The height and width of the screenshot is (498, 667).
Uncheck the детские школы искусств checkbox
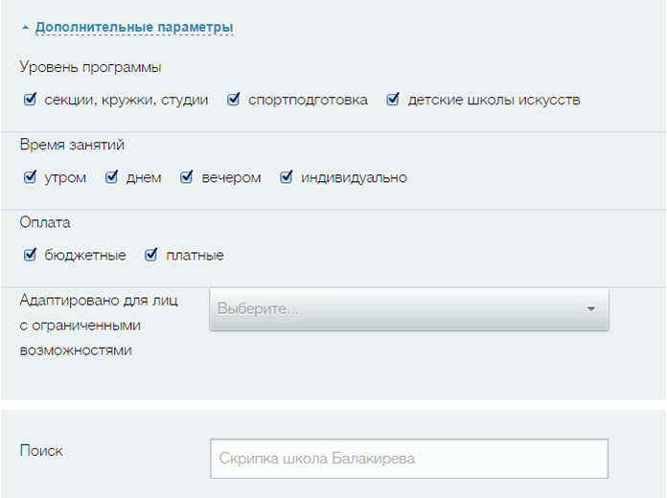coord(393,100)
